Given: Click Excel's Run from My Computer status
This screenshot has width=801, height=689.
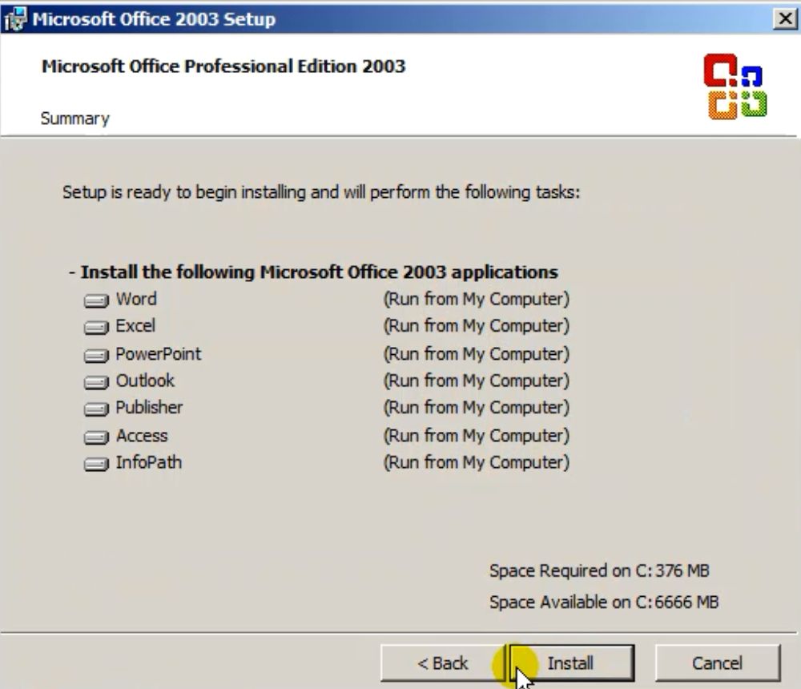Looking at the screenshot, I should (x=476, y=325).
